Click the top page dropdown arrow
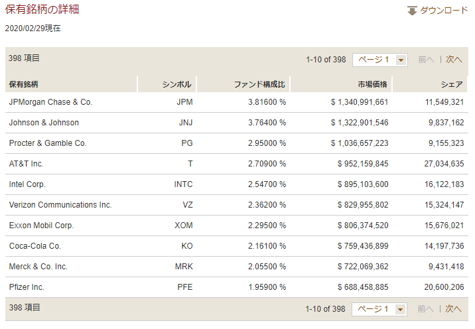The image size is (475, 329). pos(401,60)
